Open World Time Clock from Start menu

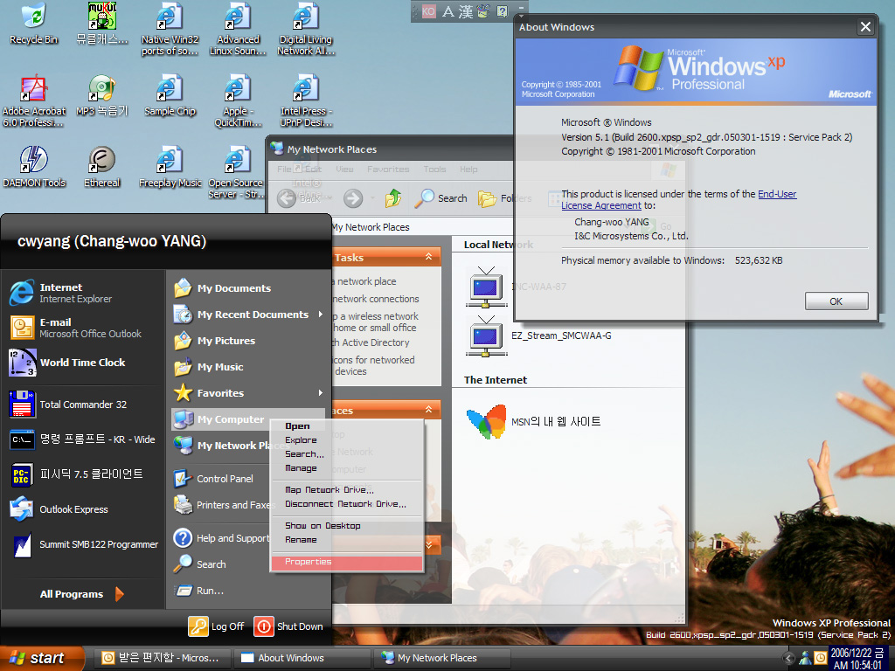pos(82,363)
